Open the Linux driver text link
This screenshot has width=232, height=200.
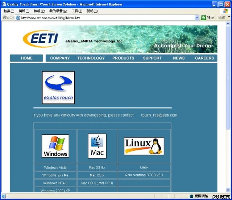coord(144,167)
